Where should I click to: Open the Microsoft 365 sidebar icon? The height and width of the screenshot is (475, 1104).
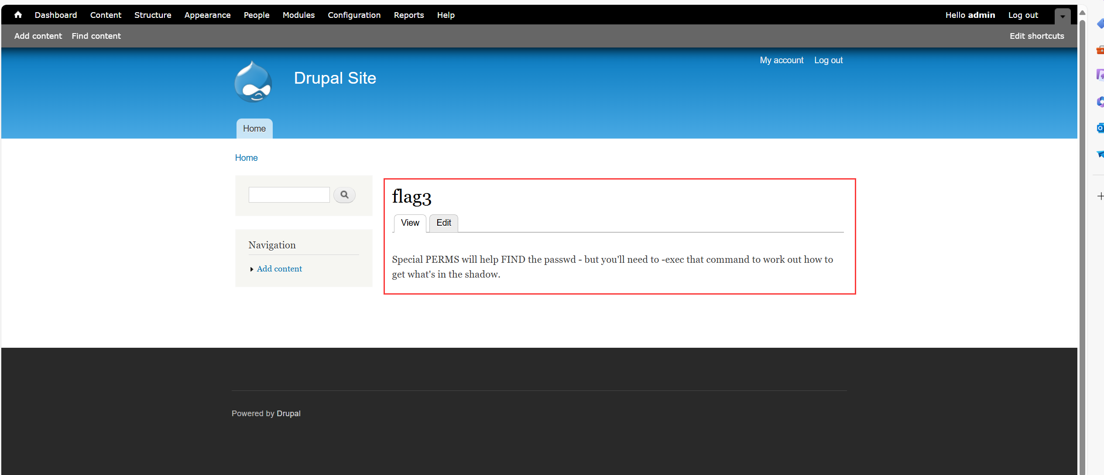tap(1100, 102)
